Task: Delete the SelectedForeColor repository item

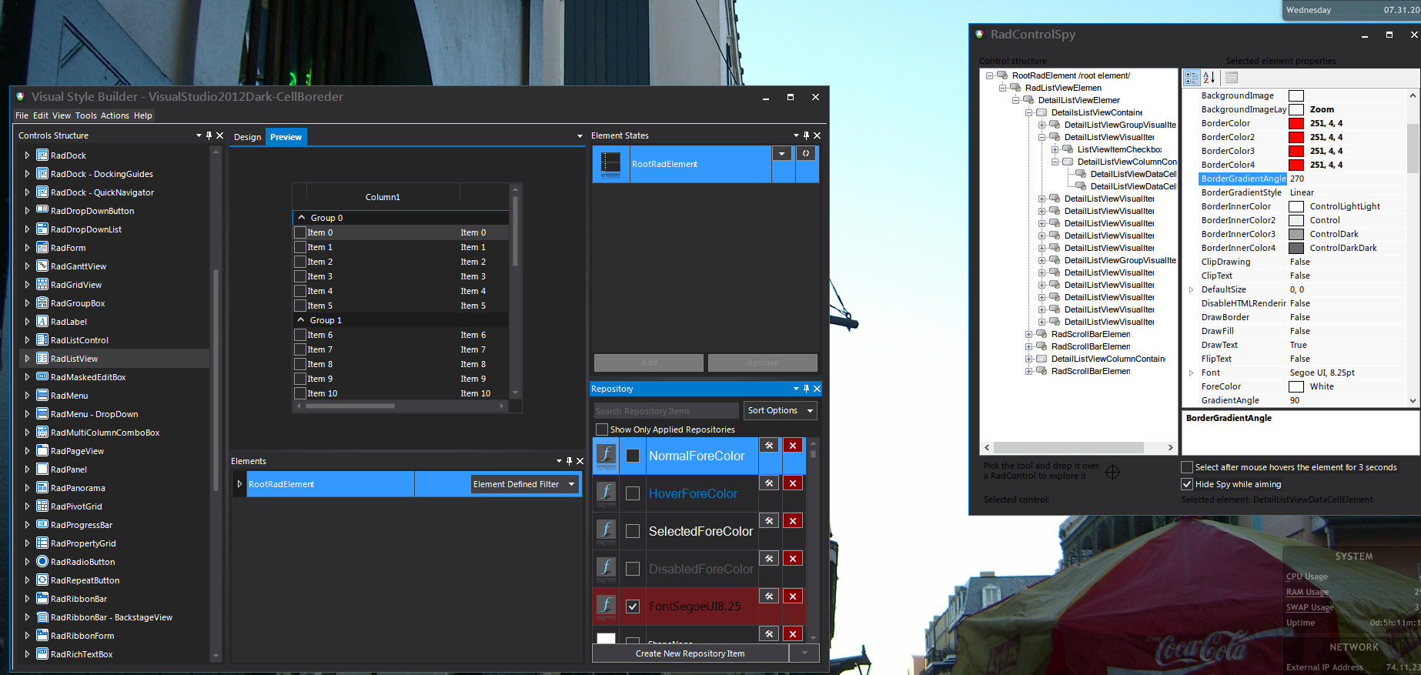Action: pyautogui.click(x=793, y=521)
